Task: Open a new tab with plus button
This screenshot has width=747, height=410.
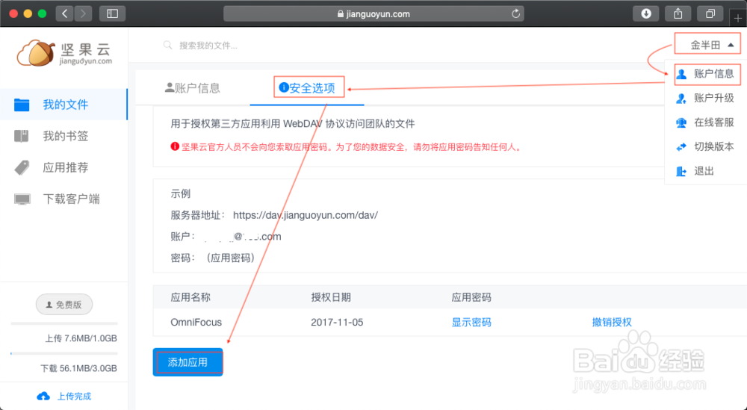Action: click(x=738, y=19)
